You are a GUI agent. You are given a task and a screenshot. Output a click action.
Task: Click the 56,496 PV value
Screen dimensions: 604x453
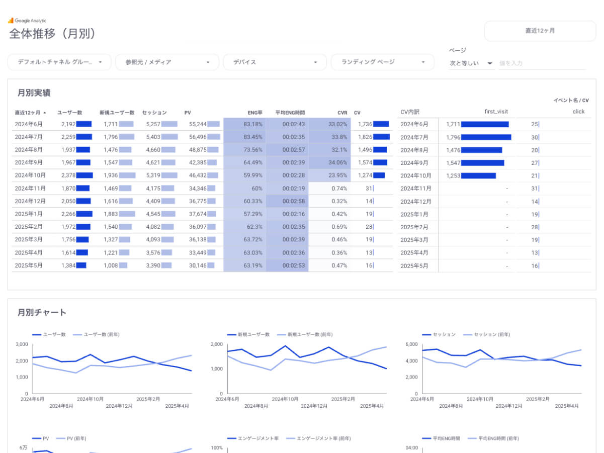(x=198, y=137)
